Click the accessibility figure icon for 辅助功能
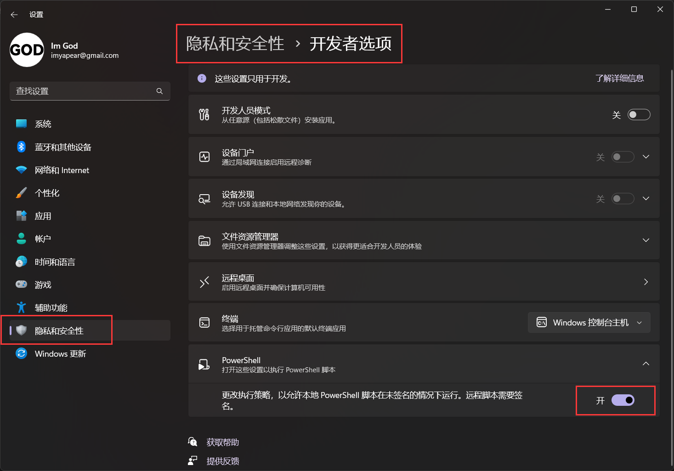674x471 pixels. pos(21,308)
